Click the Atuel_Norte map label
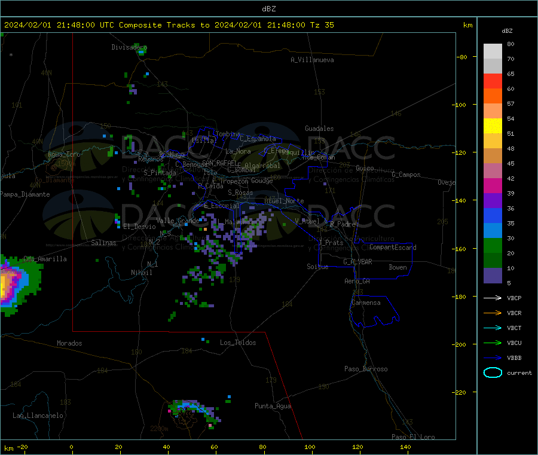Image resolution: width=538 pixels, height=455 pixels. pos(284,201)
